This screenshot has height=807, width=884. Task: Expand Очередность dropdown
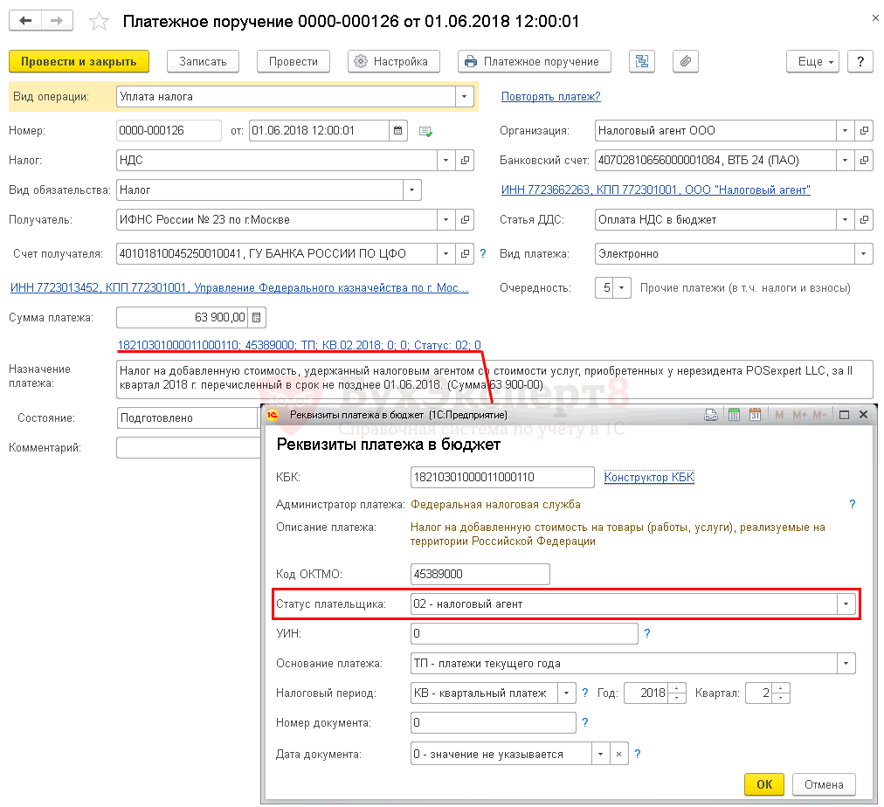tap(622, 287)
